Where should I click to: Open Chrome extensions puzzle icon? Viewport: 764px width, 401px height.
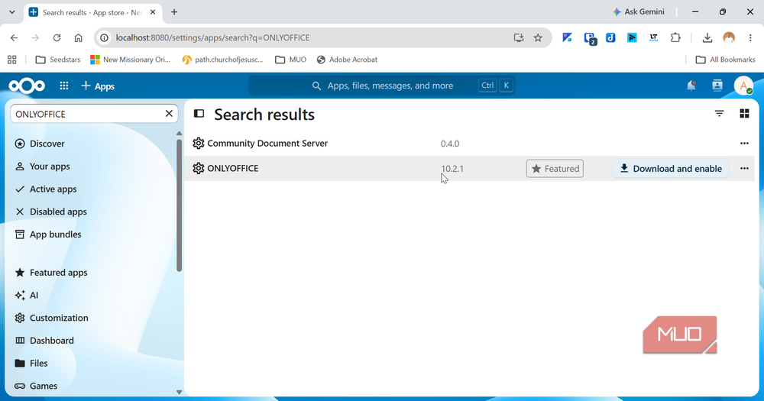(675, 37)
